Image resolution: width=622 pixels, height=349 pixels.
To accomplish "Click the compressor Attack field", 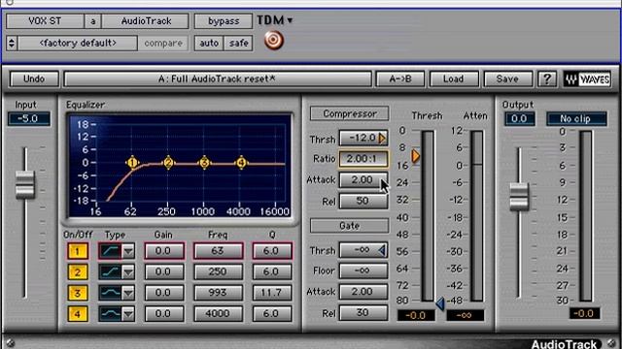I will click(x=363, y=180).
